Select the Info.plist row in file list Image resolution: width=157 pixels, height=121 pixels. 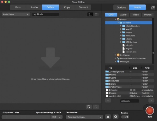130,90
